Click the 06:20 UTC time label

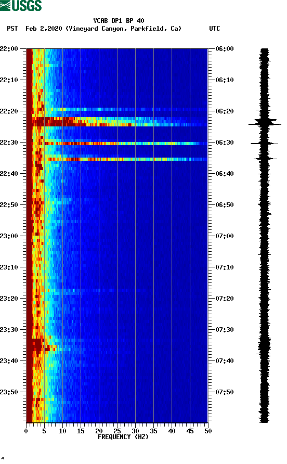pos(225,111)
